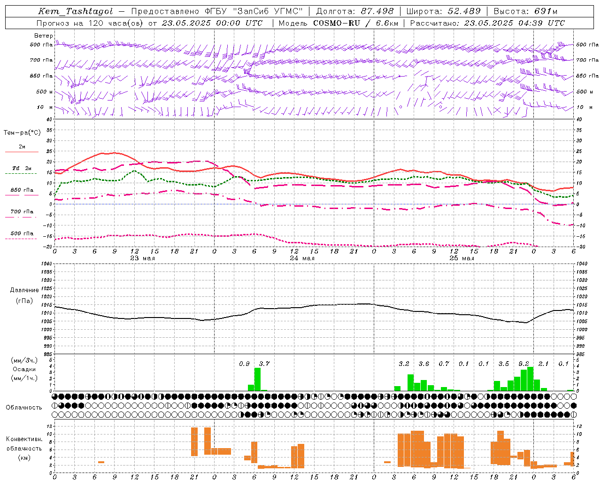Click the 500 гПа temperature legend label
The height and width of the screenshot is (481, 601).
[22, 233]
